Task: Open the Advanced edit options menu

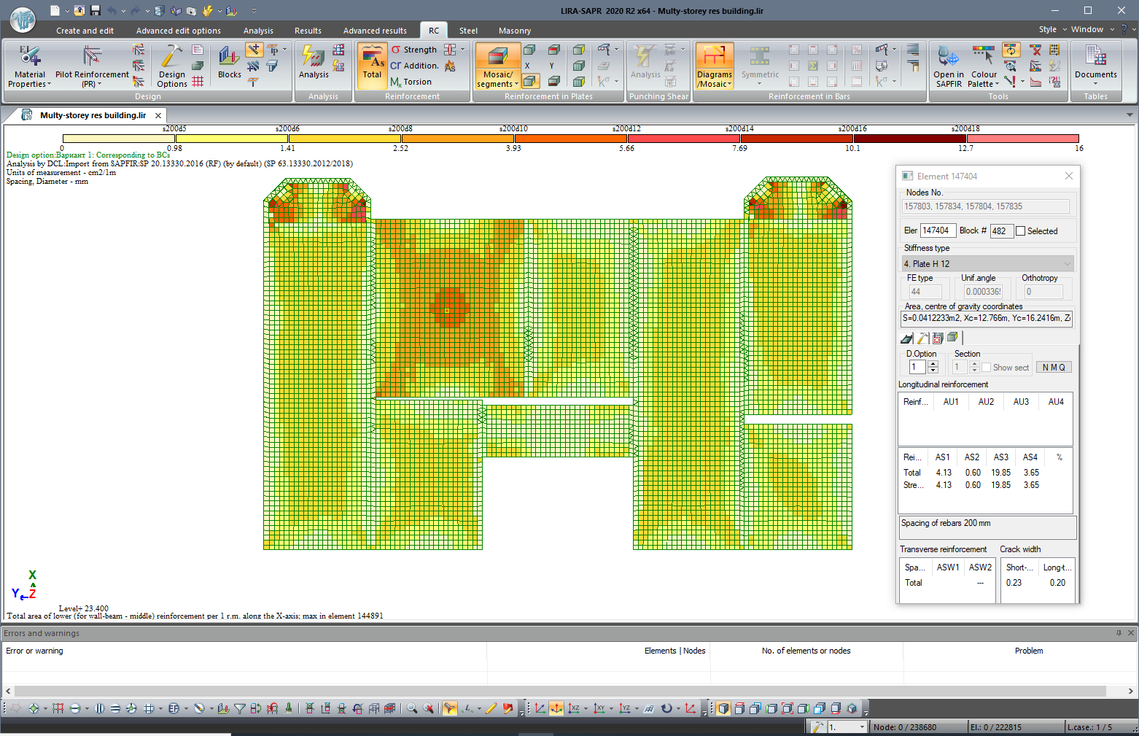Action: pyautogui.click(x=178, y=31)
